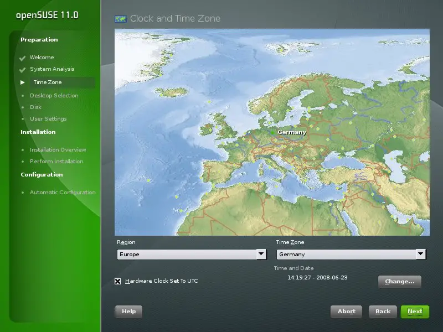The width and height of the screenshot is (443, 332).
Task: Open the Time Zone dropdown showing Germany
Action: click(x=351, y=255)
